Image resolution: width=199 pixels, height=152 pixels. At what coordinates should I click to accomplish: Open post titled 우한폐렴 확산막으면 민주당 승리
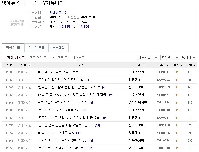tap(61, 80)
